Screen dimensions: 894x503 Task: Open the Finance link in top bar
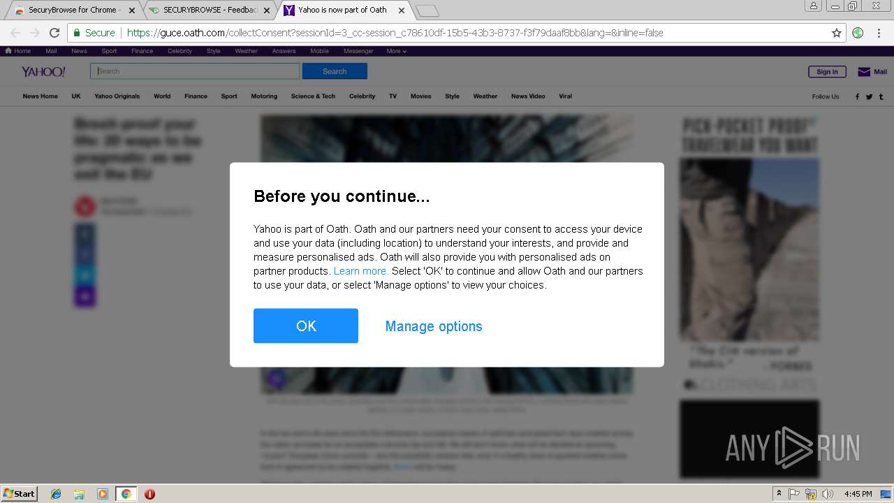pos(142,51)
